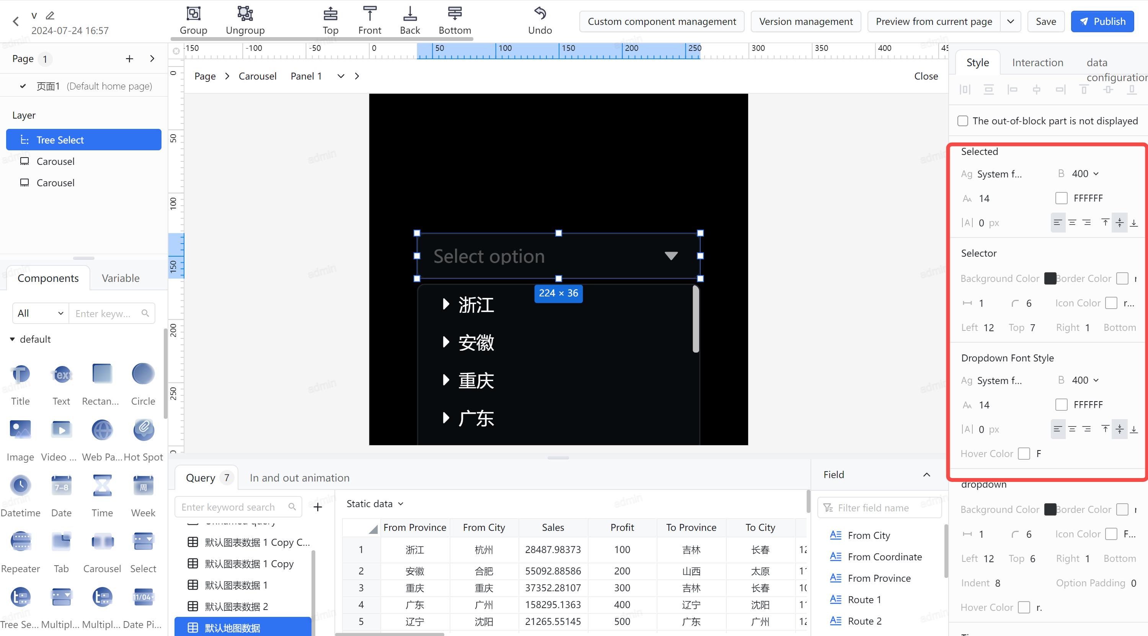Switch to the Style tab
The height and width of the screenshot is (636, 1148).
[977, 63]
